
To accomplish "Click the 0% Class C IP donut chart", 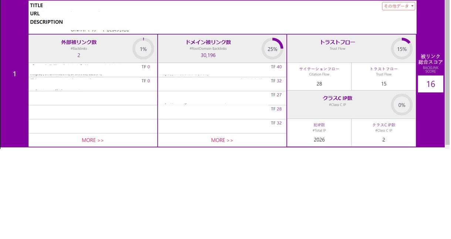I will coord(402,105).
